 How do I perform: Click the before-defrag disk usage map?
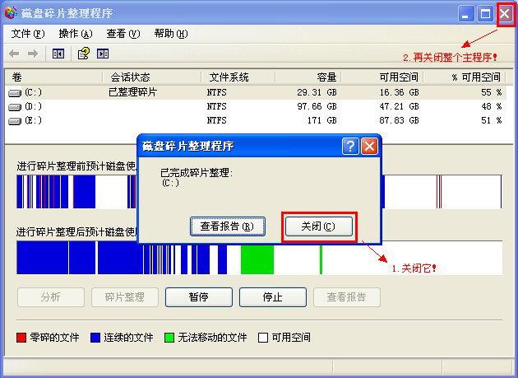pyautogui.click(x=259, y=192)
